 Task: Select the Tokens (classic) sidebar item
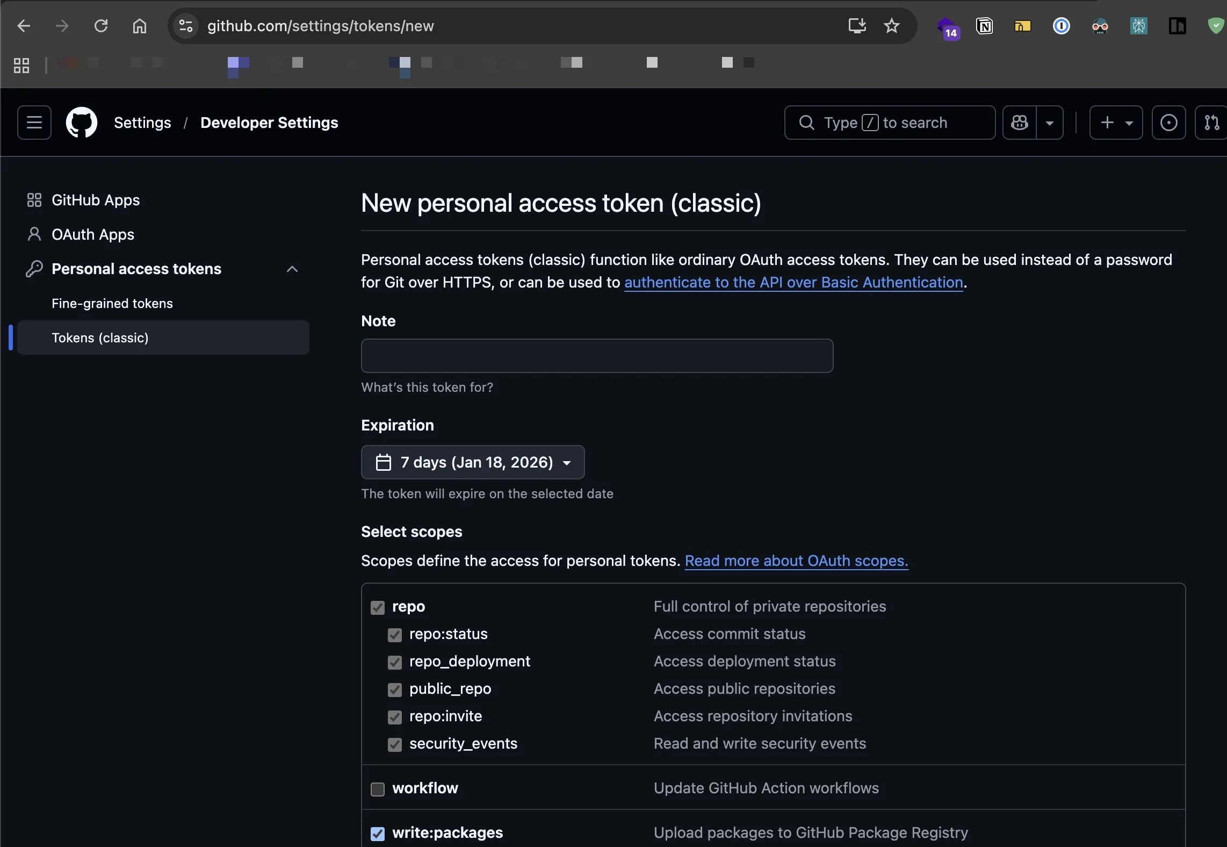point(100,338)
